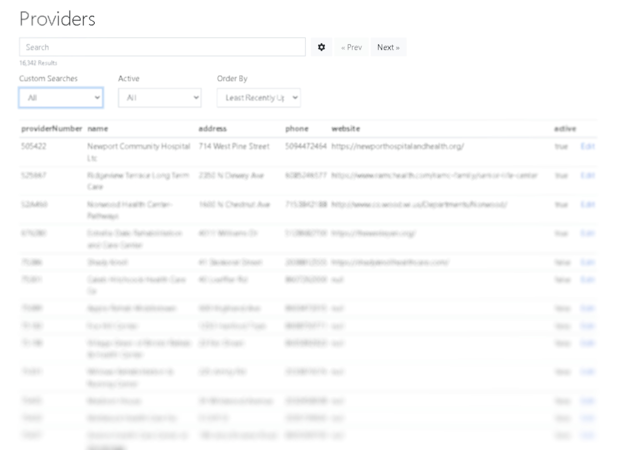Screen dimensions: 641x450
Task: Select the address 1600 N Chestnut Ave
Action: point(234,205)
